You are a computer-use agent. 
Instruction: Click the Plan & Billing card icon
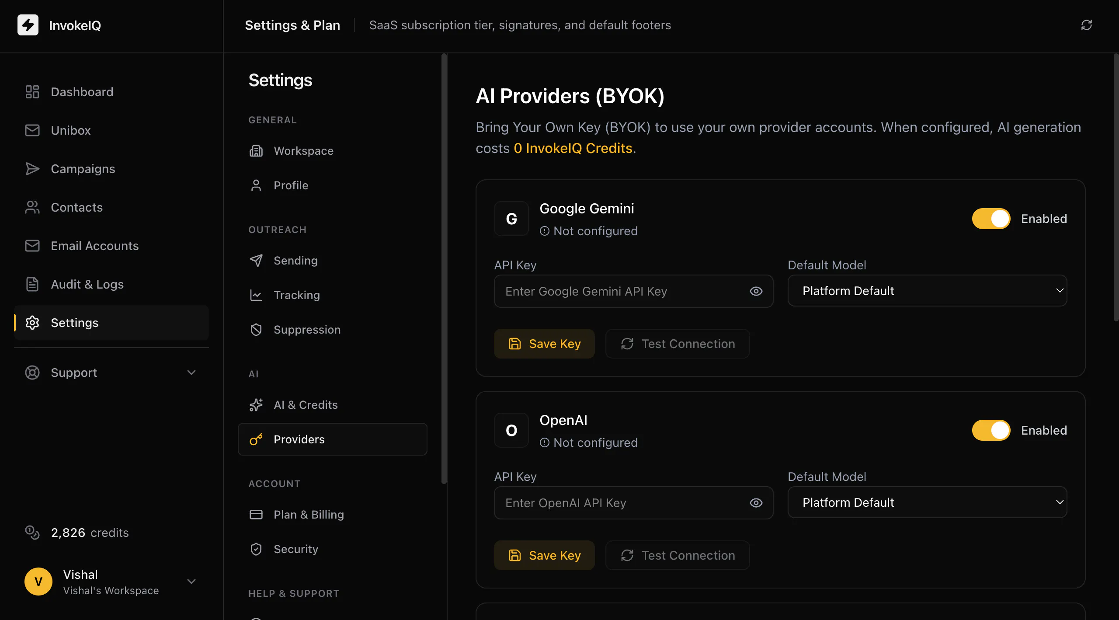click(x=256, y=515)
